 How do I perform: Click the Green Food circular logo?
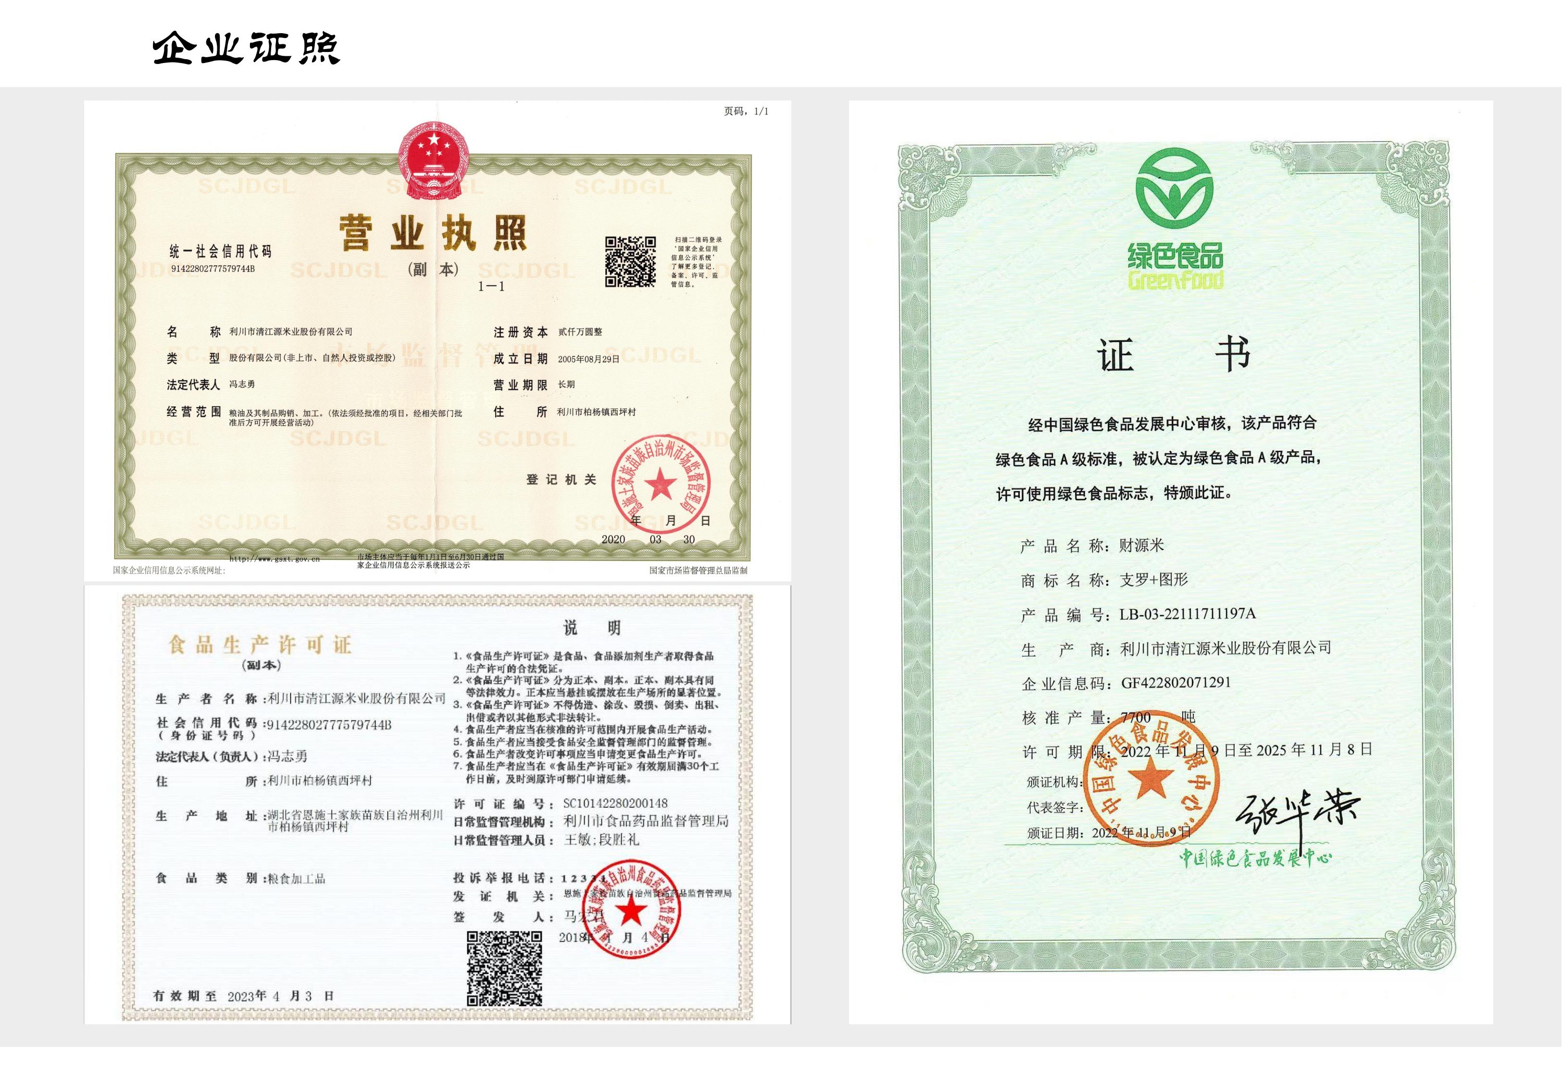pyautogui.click(x=1175, y=188)
